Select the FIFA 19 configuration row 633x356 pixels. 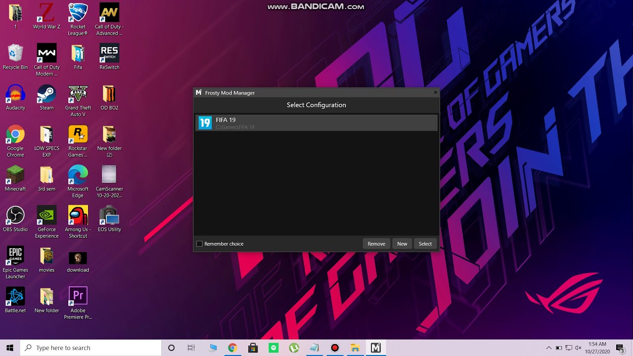(x=316, y=123)
